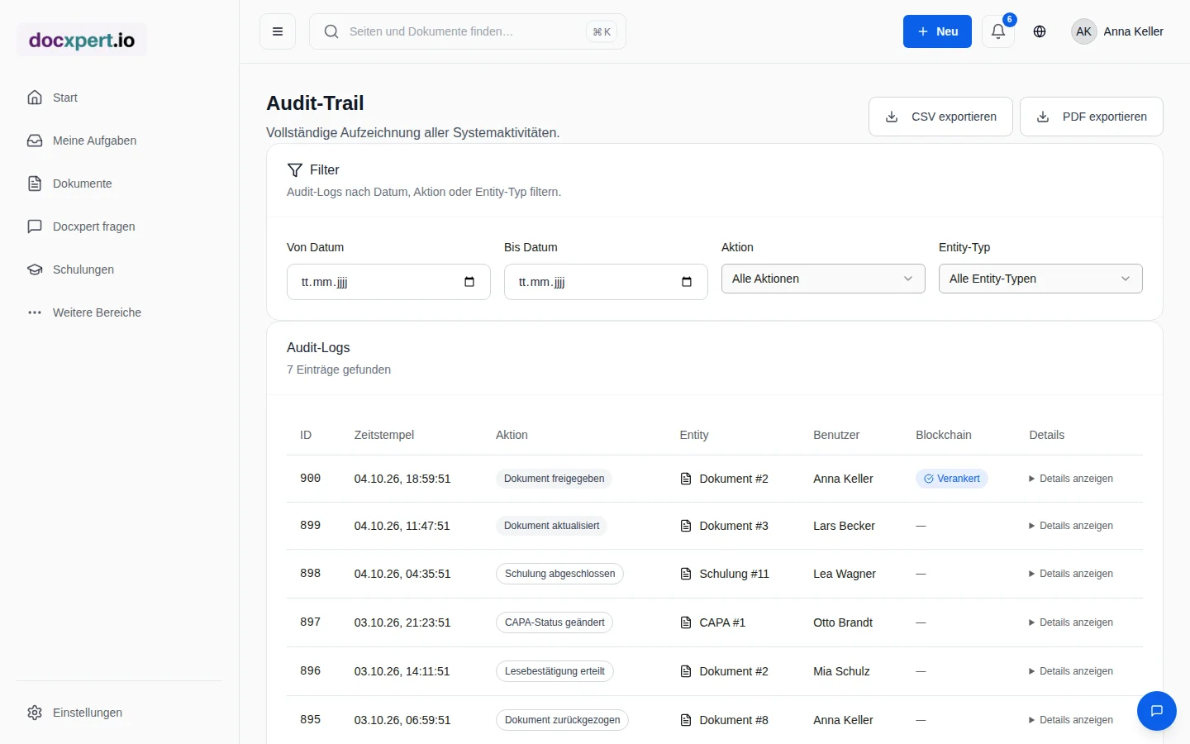Open calendar picker for Von Datum
Screen dimensions: 1190x744
pos(469,282)
